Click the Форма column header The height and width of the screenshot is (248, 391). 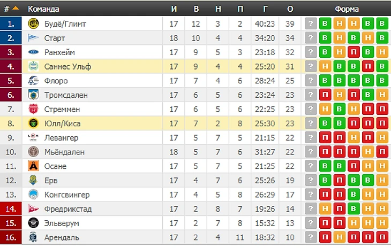click(x=347, y=9)
